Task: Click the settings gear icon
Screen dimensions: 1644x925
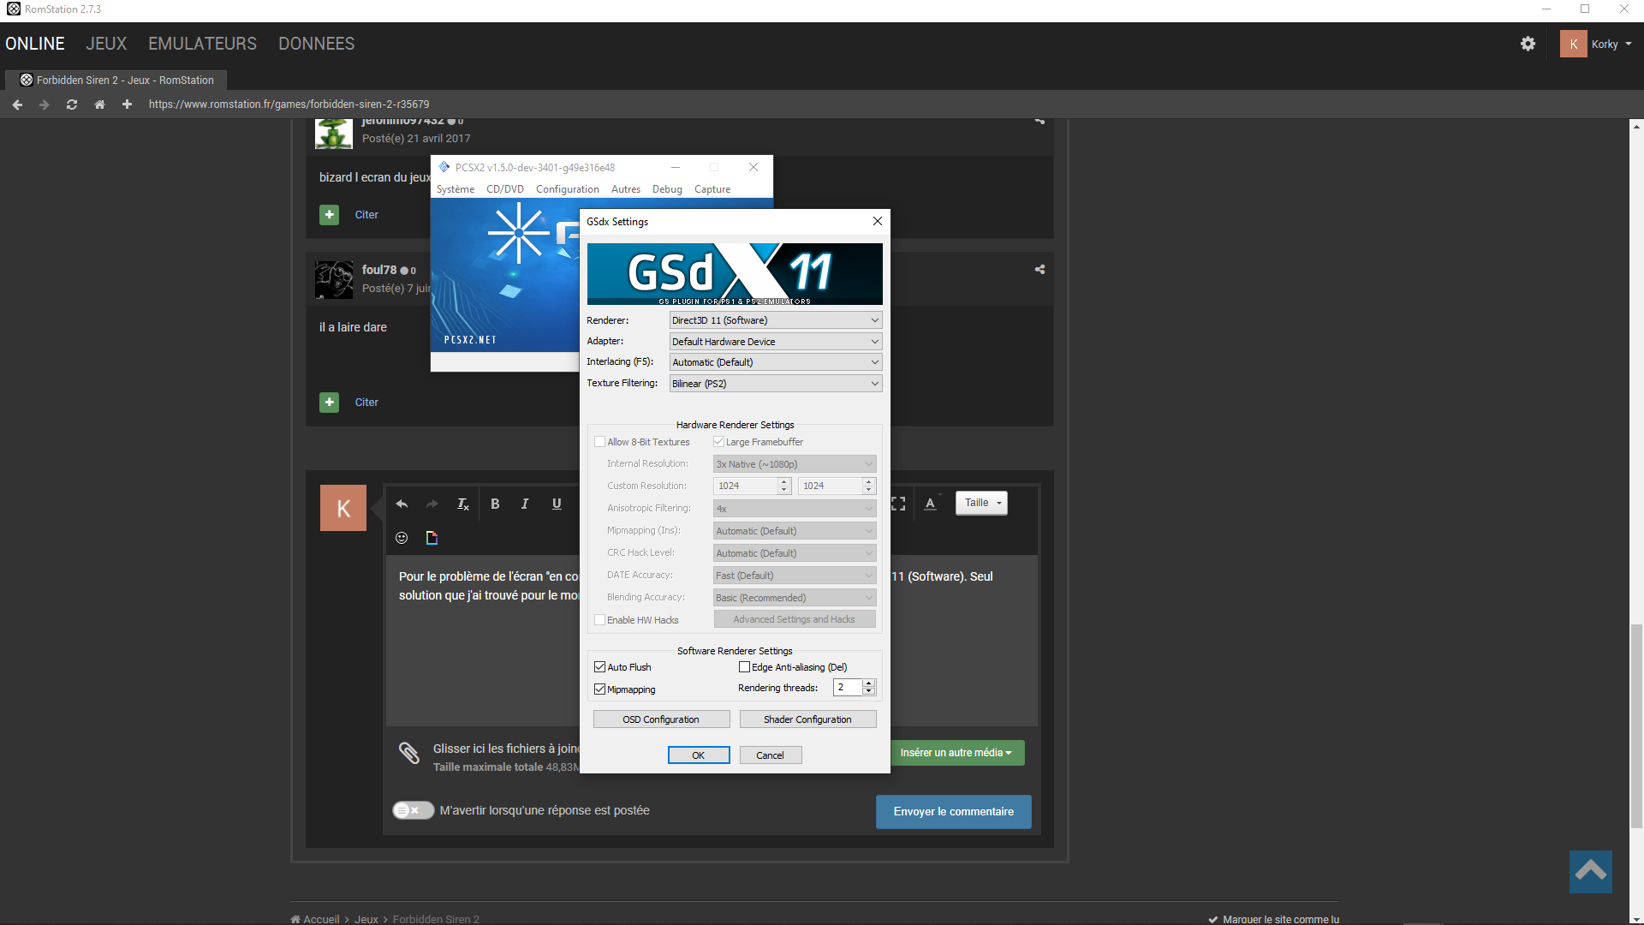Action: pyautogui.click(x=1528, y=44)
